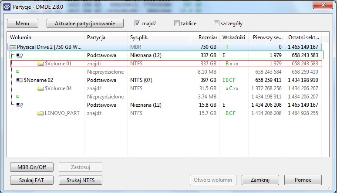Click green unallocated icon in 3.74 MB row
This screenshot has height=193, width=337.
17,97
